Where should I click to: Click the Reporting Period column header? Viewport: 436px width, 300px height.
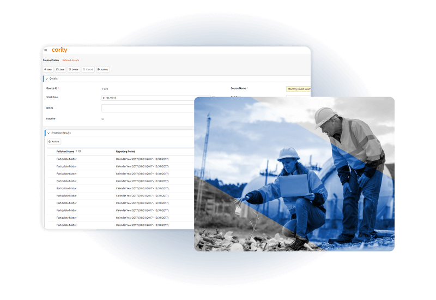pos(126,151)
